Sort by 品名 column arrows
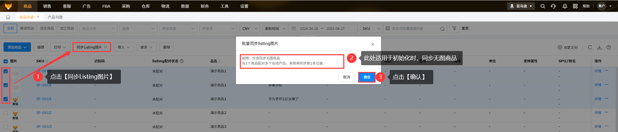618x132 pixels. click(x=220, y=61)
